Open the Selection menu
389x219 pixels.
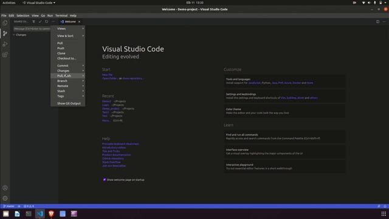click(x=23, y=15)
